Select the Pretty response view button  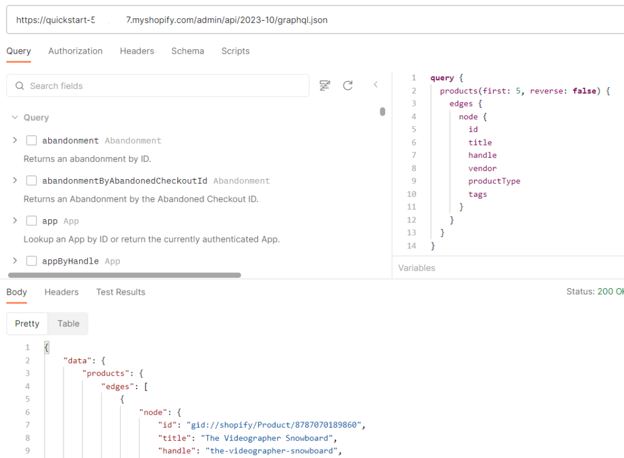pos(27,324)
